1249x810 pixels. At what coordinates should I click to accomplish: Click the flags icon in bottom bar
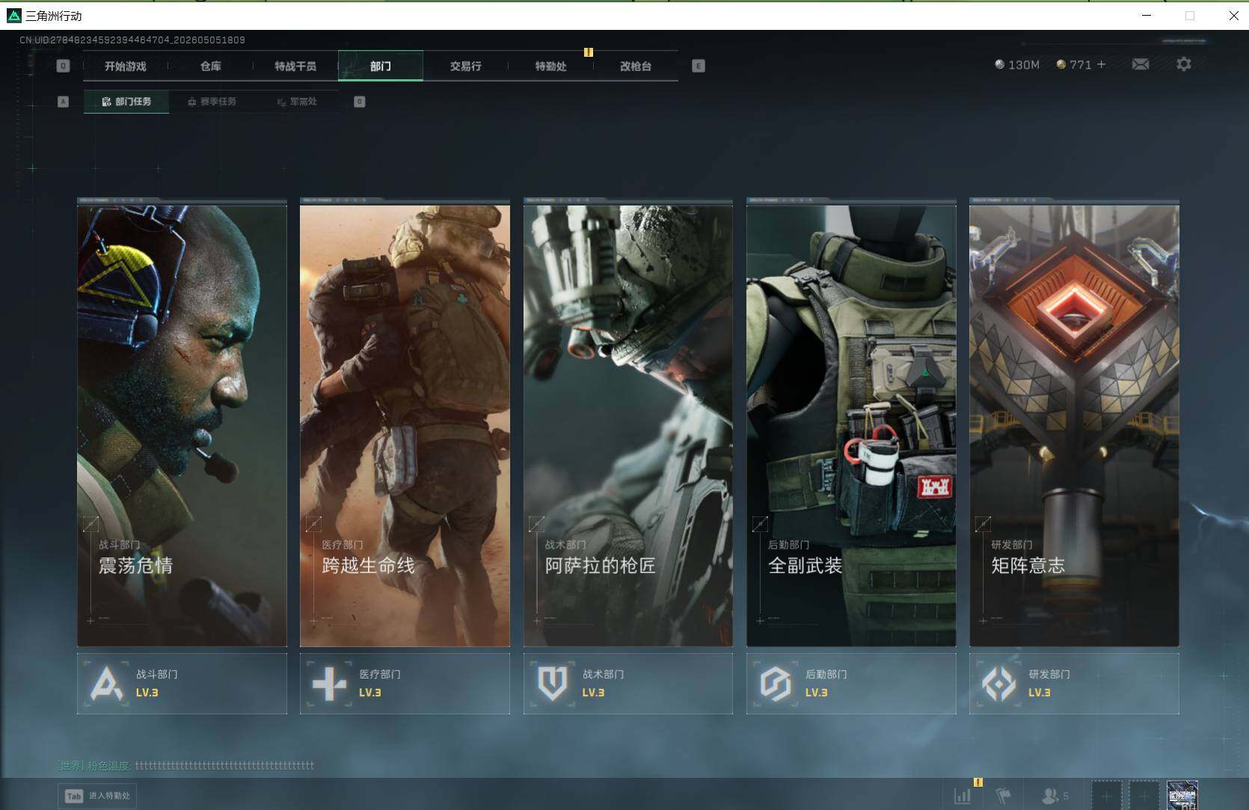tap(1004, 796)
